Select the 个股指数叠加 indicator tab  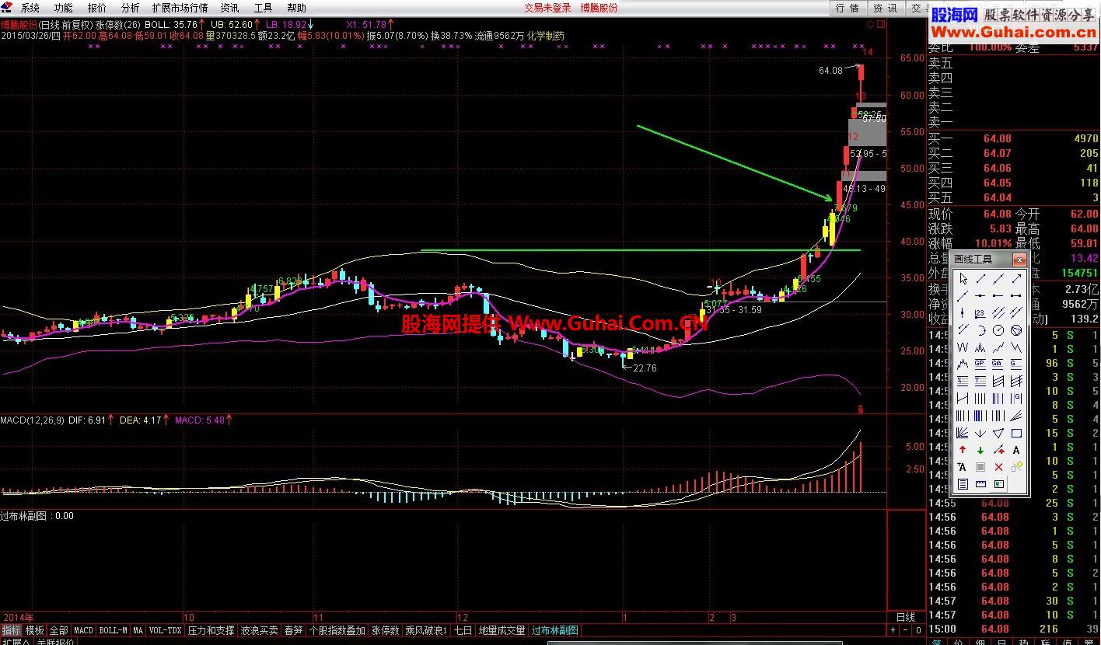(x=337, y=630)
